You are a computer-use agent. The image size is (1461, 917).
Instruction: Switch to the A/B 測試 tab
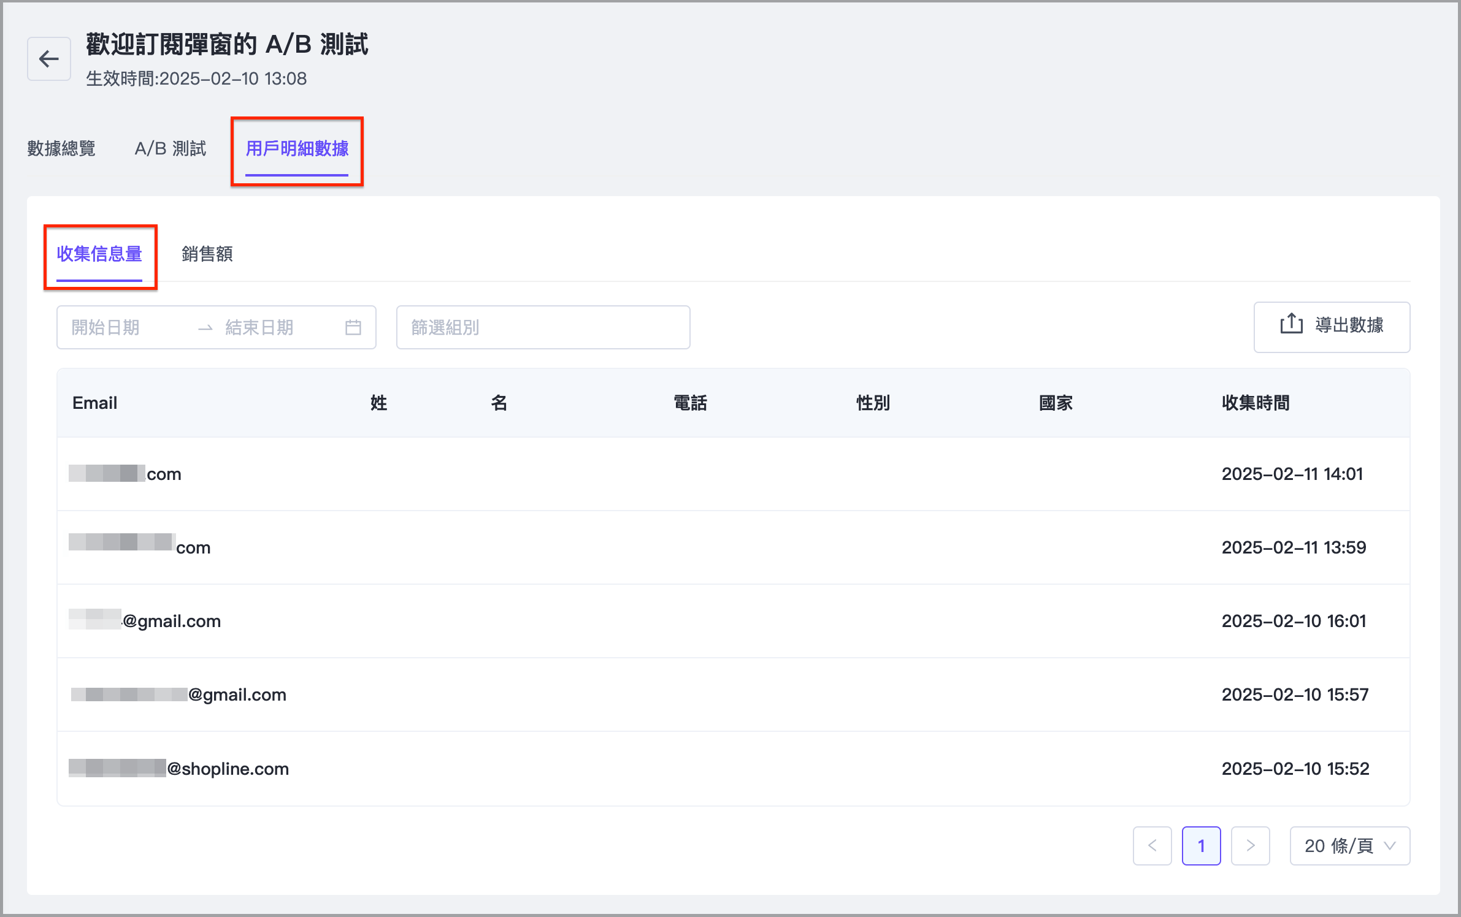pos(171,148)
